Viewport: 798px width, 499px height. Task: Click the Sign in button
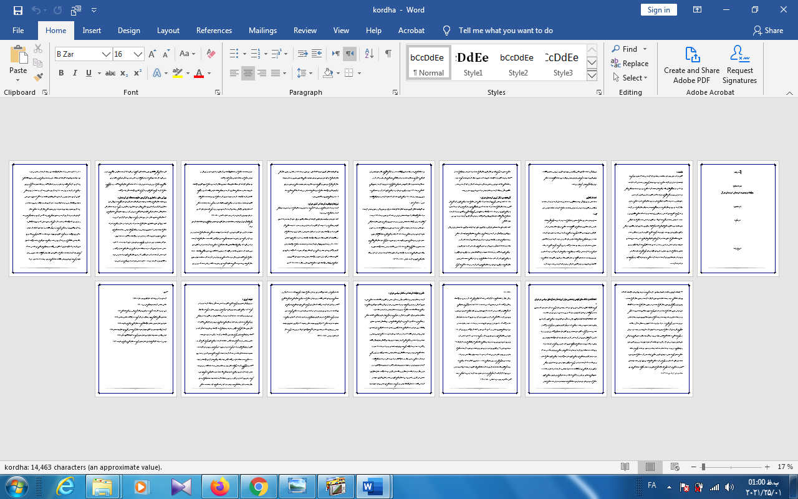658,10
